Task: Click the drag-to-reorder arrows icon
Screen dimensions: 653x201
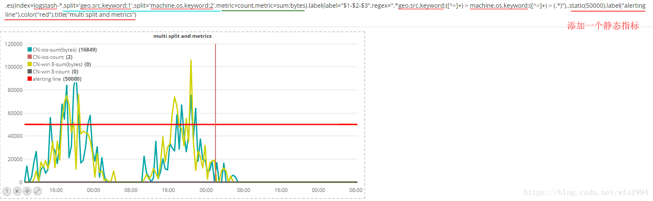Action: coord(27,191)
